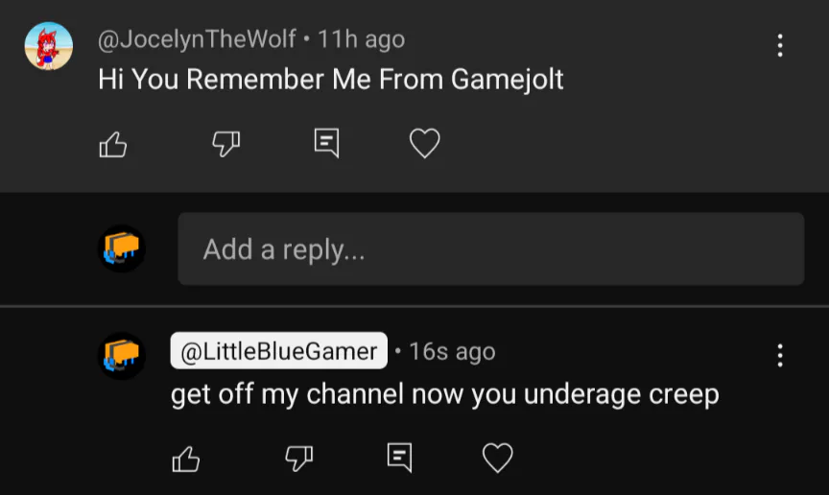The width and height of the screenshot is (829, 495).
Task: Heart the LittleBlueGamer reply
Action: point(498,458)
